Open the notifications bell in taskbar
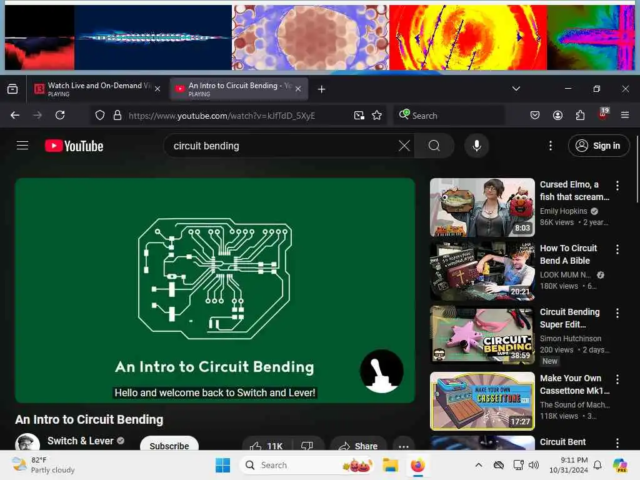 pos(597,465)
